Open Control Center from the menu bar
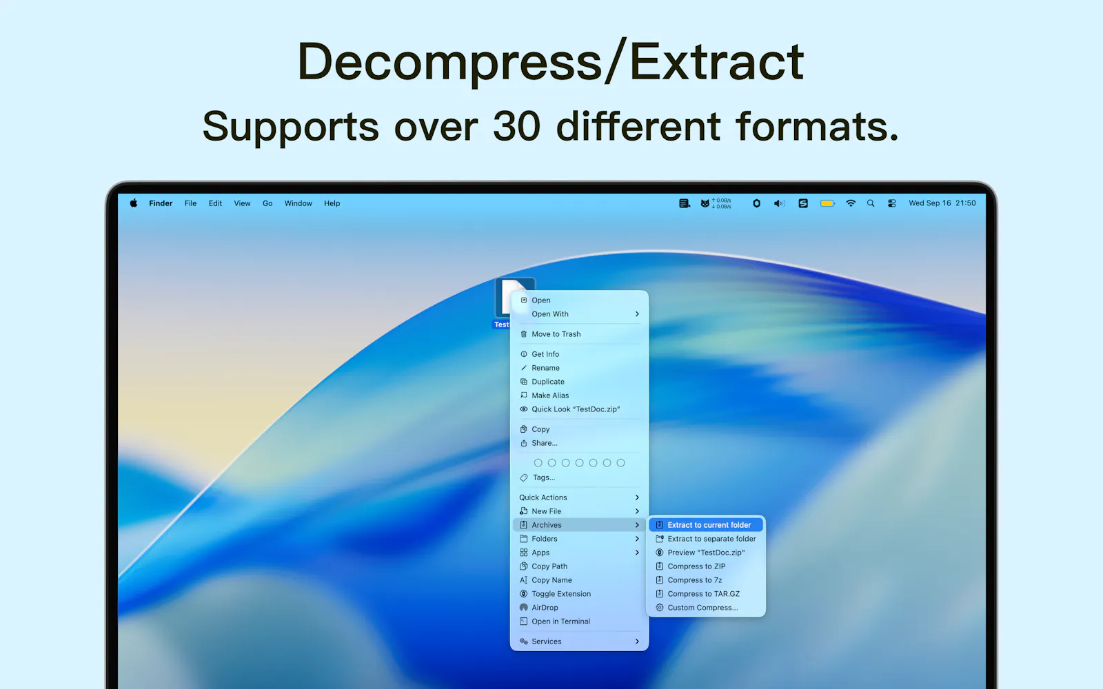Image resolution: width=1103 pixels, height=689 pixels. (x=892, y=203)
